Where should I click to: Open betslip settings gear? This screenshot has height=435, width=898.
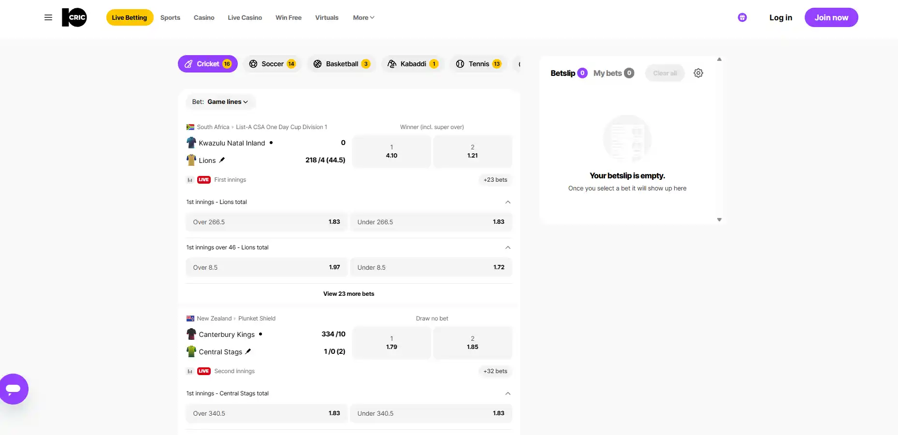coord(698,73)
